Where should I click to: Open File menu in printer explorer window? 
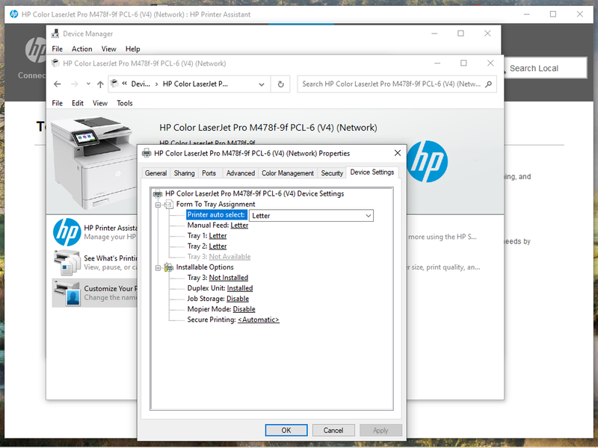click(58, 103)
